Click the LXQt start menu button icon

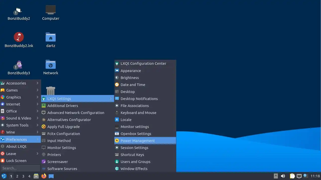(x=4, y=176)
